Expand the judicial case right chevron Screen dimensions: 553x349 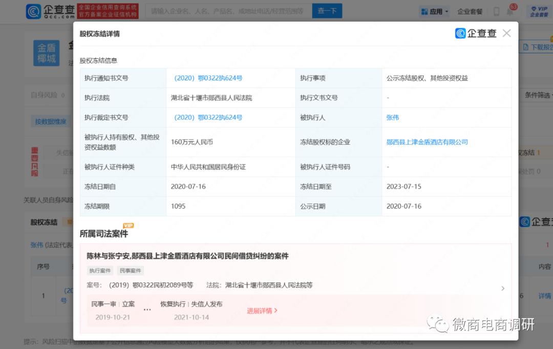(x=502, y=289)
